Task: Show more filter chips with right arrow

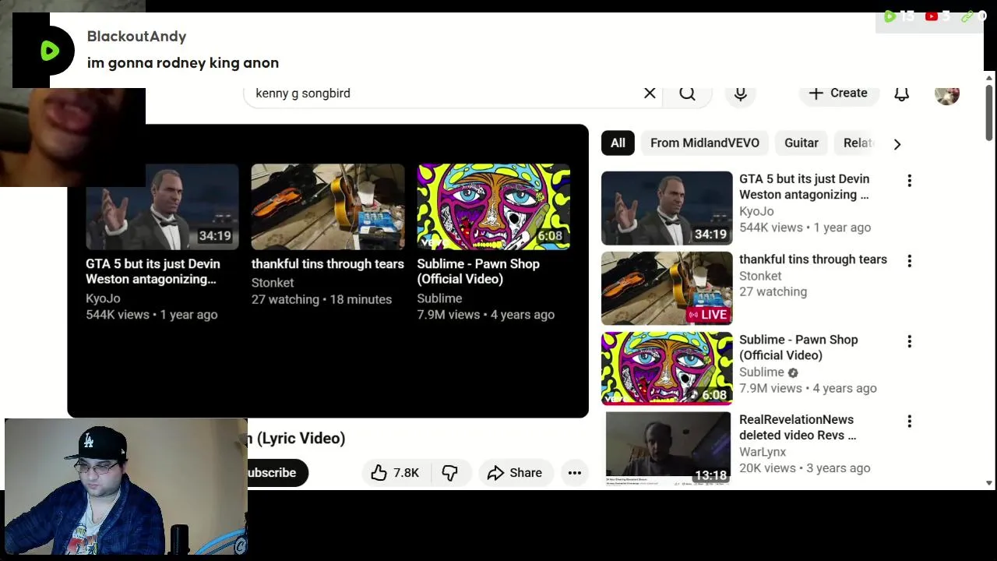Action: pos(897,144)
